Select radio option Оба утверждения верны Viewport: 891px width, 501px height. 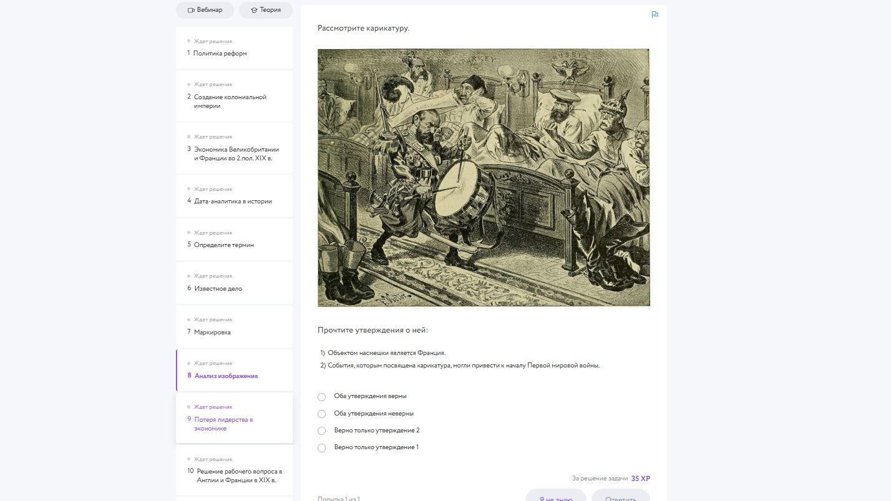tap(321, 397)
